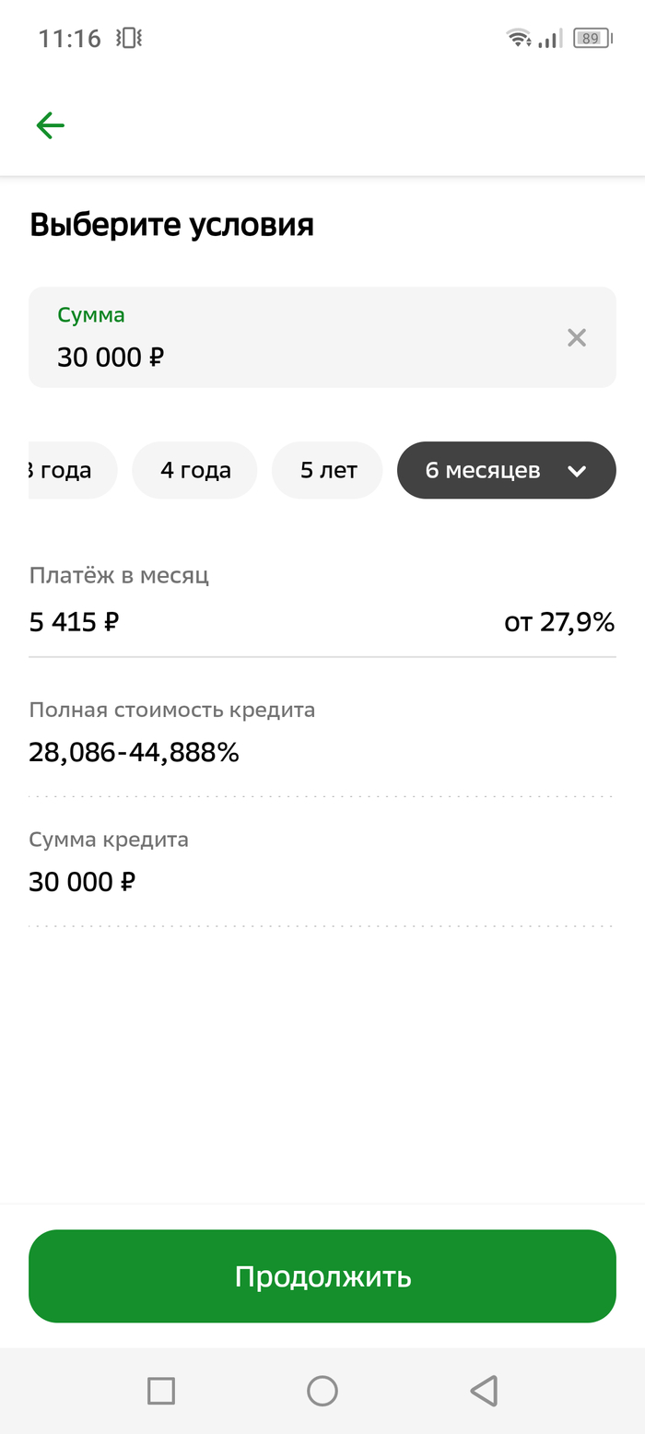Click the vibration mode status icon
645x1434 pixels.
pyautogui.click(x=126, y=37)
